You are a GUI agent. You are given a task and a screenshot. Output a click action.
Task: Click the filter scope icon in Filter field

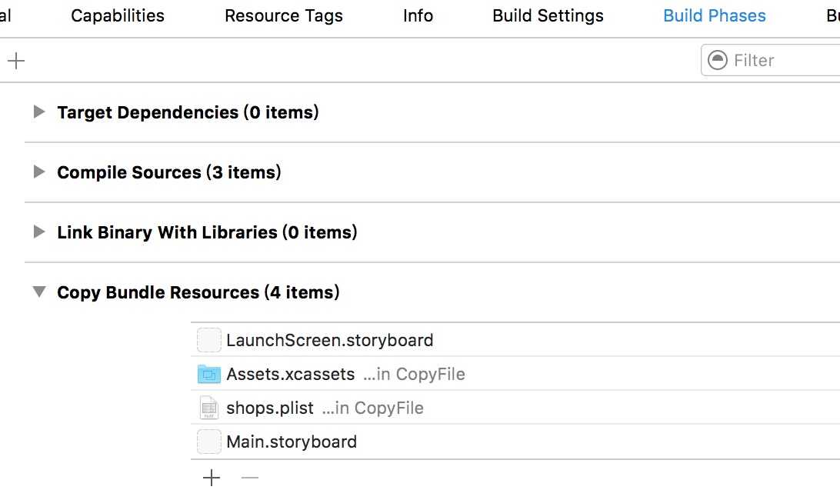coord(718,60)
